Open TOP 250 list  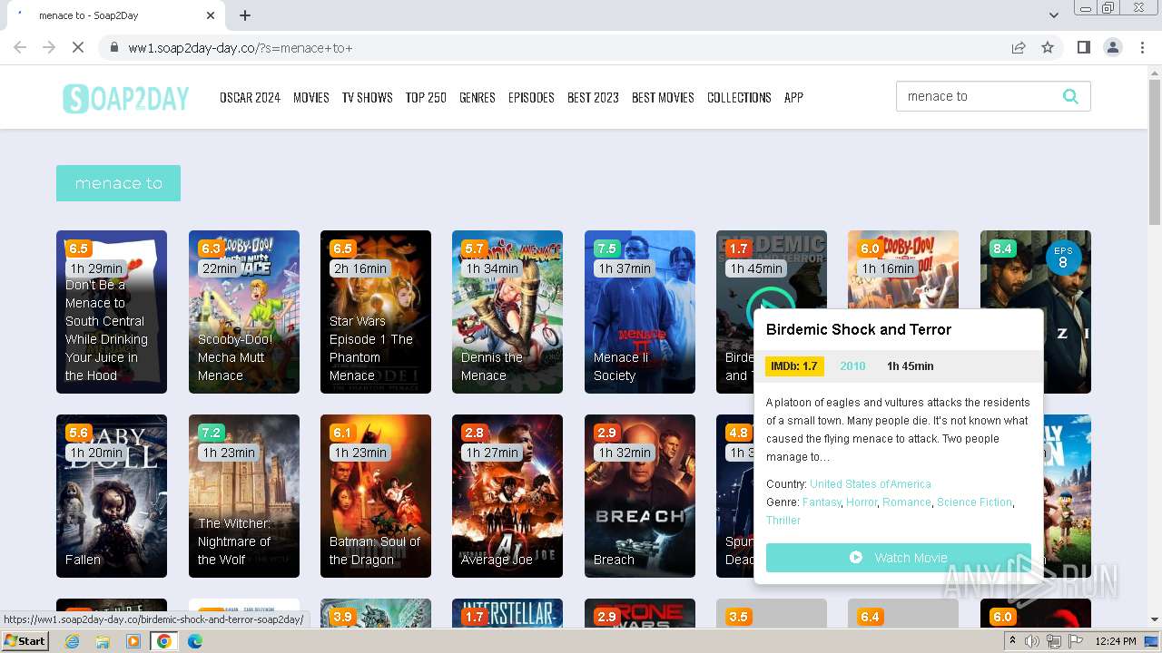coord(426,97)
